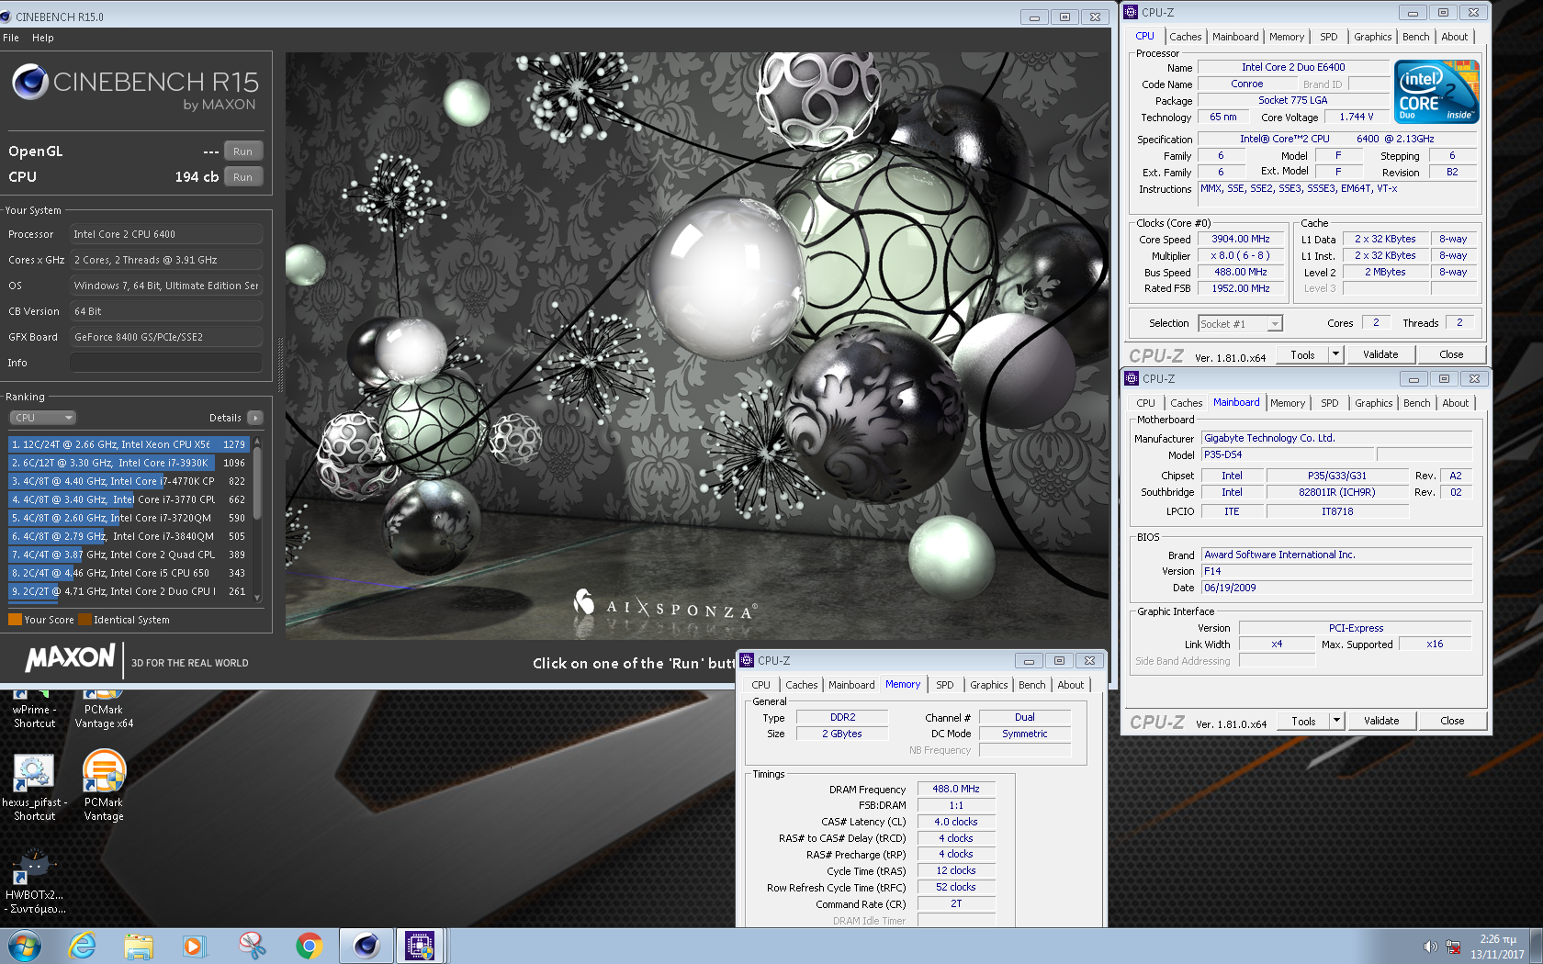Screen dimensions: 1543x964
Task: Select the 2C/2T 4.71 GHz Core 2 Duo row
Action: [x=129, y=591]
